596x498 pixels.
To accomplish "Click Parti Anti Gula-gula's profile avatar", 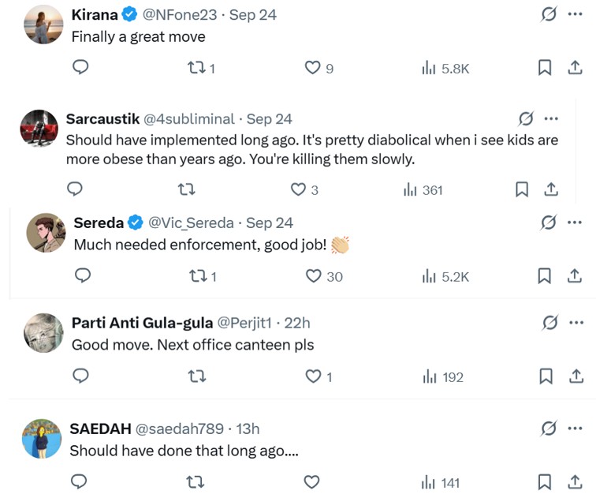I will click(x=43, y=333).
